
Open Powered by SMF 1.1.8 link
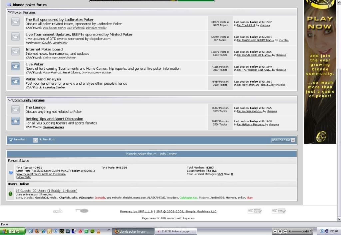(x=136, y=211)
